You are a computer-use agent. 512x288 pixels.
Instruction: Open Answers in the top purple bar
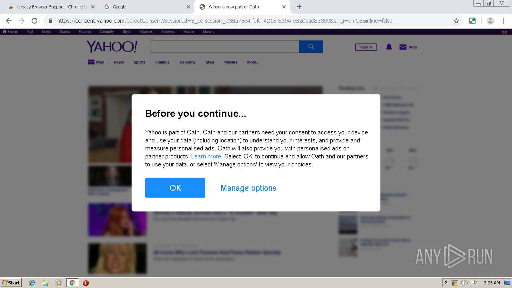point(168,32)
